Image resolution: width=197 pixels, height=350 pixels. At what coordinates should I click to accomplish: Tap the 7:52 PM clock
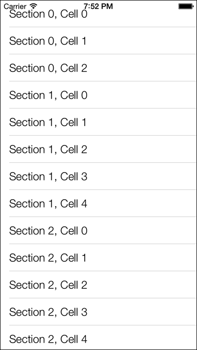[98, 6]
